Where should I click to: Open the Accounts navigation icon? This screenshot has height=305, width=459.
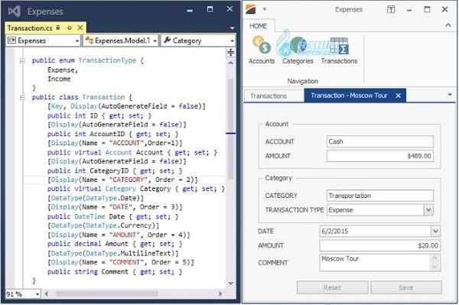point(262,50)
